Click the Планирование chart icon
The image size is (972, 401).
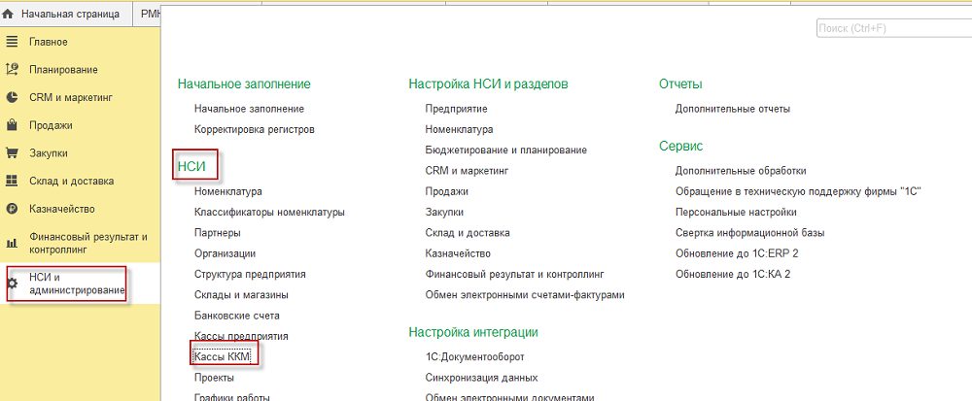(11, 69)
